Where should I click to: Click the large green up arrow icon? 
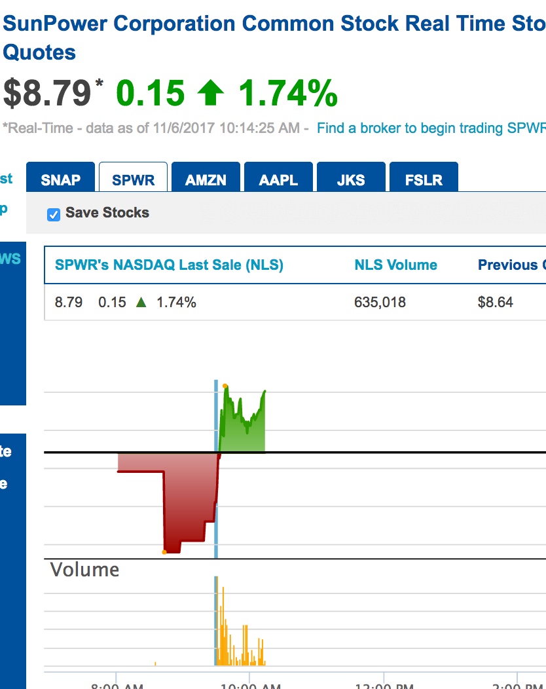(x=210, y=93)
